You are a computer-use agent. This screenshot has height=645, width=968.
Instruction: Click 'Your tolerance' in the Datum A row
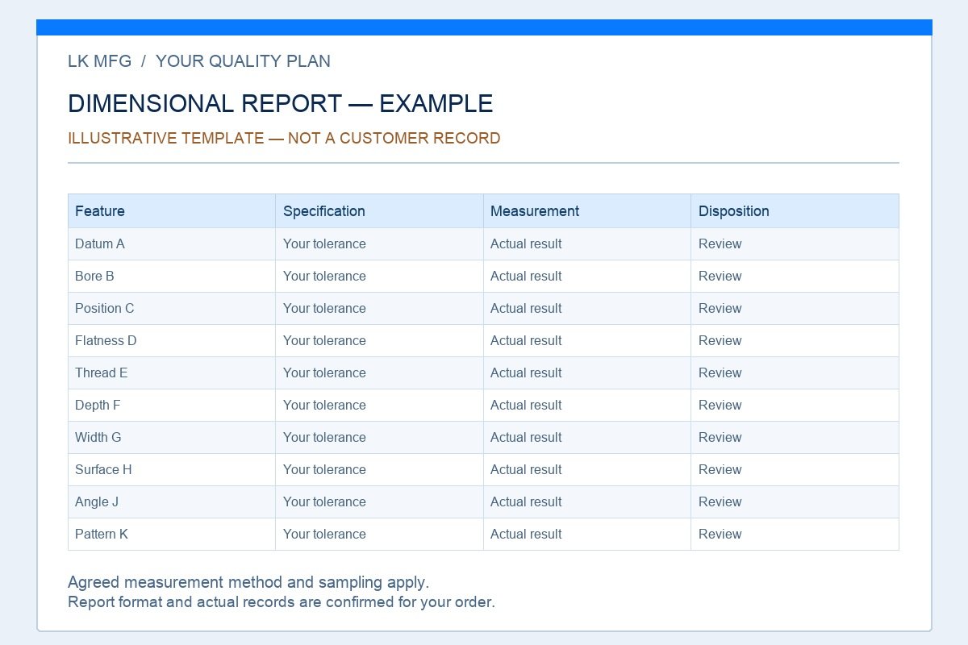pyautogui.click(x=324, y=243)
